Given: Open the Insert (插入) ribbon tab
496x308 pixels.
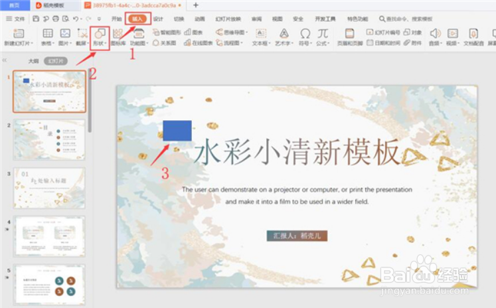Looking at the screenshot, I should [137, 19].
